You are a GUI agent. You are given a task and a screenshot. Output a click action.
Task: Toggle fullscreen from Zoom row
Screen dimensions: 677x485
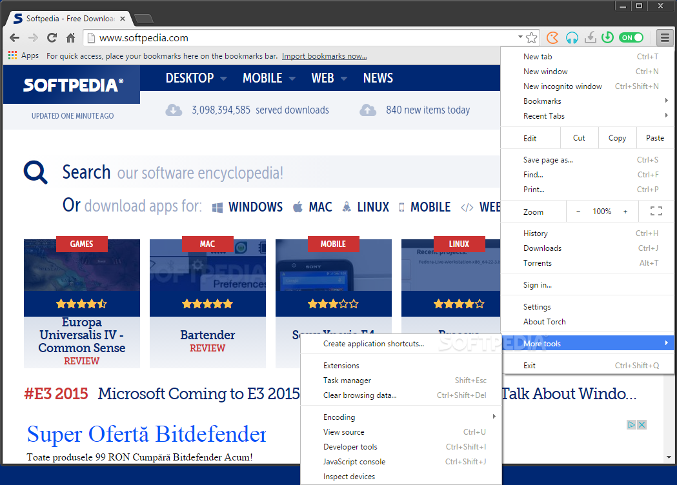coord(656,211)
